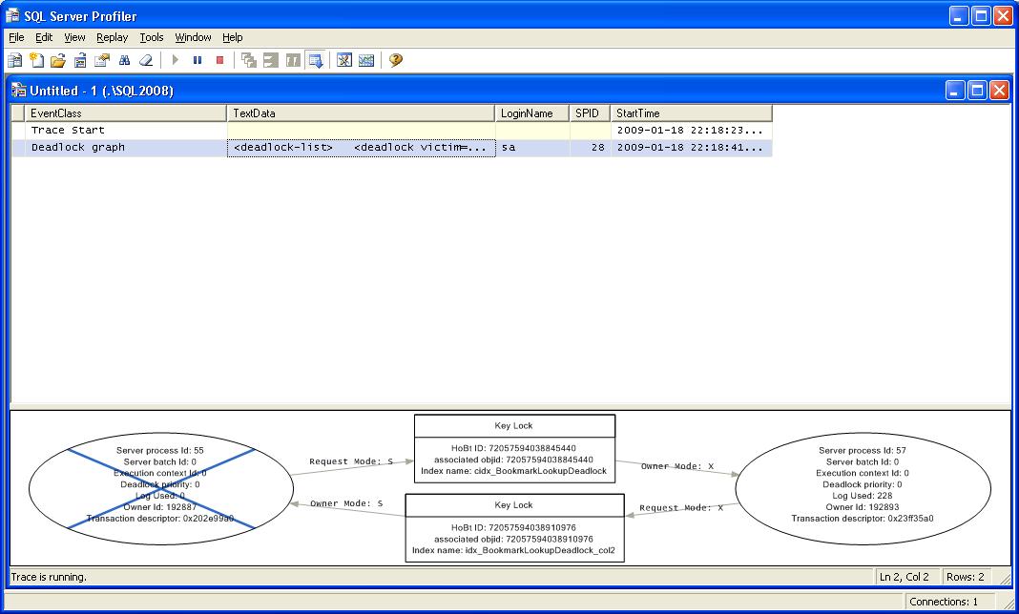Click the Help question mark icon

point(396,60)
